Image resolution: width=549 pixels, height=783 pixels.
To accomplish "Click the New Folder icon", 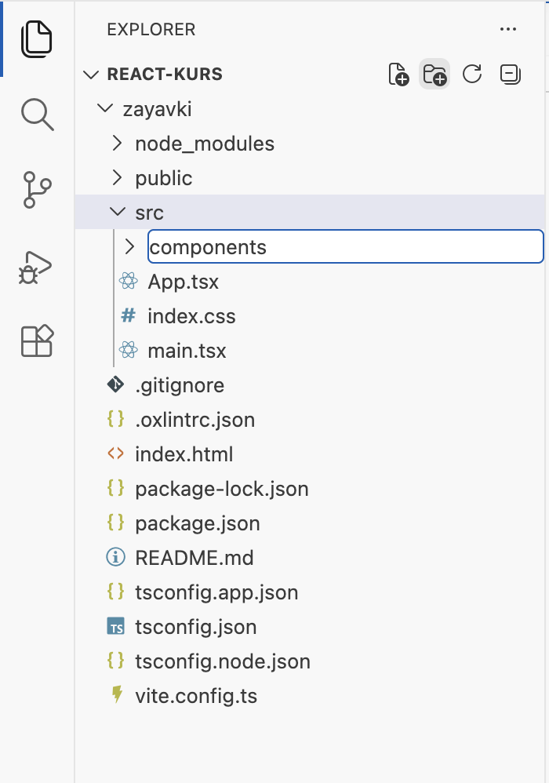I will [434, 75].
